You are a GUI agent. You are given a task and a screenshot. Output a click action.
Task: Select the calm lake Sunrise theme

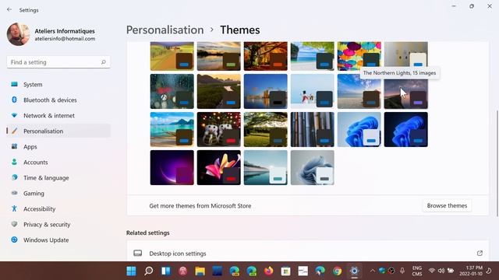pyautogui.click(x=265, y=168)
